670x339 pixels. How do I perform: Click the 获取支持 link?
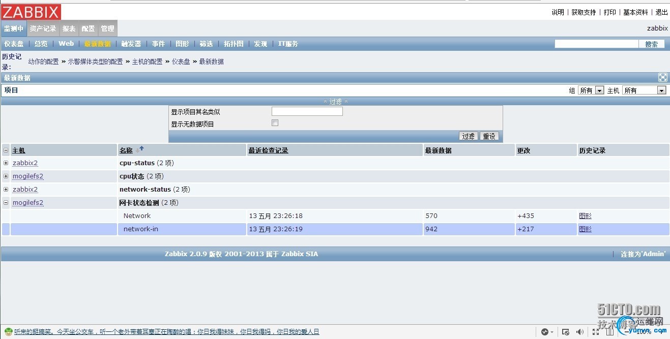[x=584, y=12]
